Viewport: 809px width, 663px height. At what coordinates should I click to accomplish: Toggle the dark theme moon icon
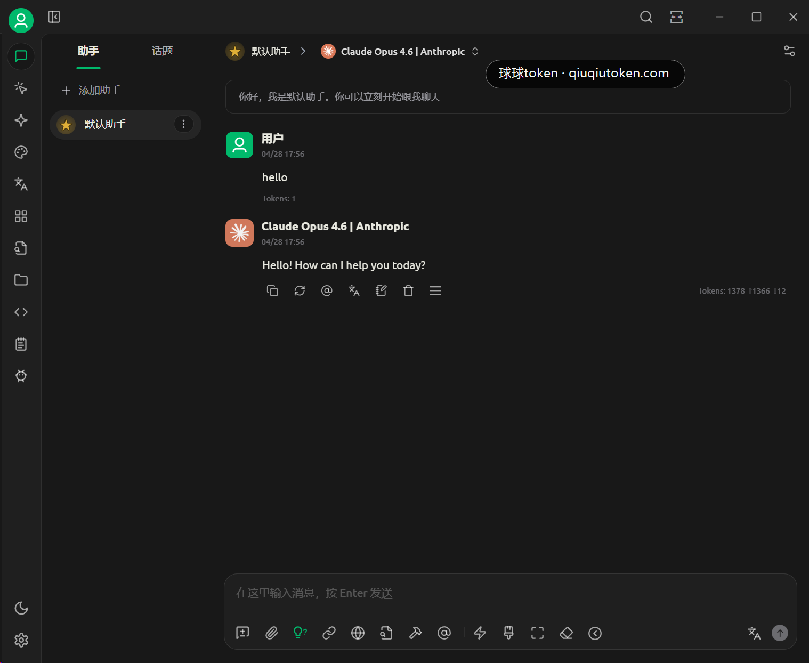click(21, 608)
